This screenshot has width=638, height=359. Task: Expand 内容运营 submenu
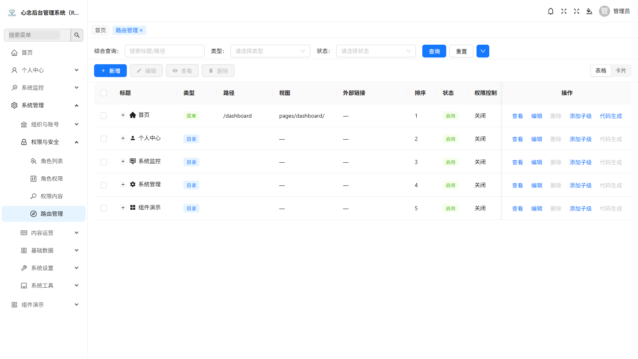[x=44, y=233]
